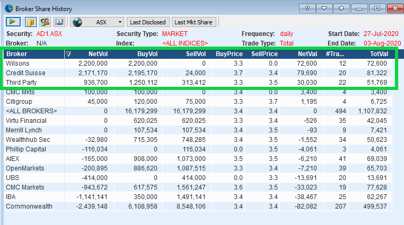Screen dimensions: 404x225
Task: Select the Third Party broker row
Action: tap(198, 82)
